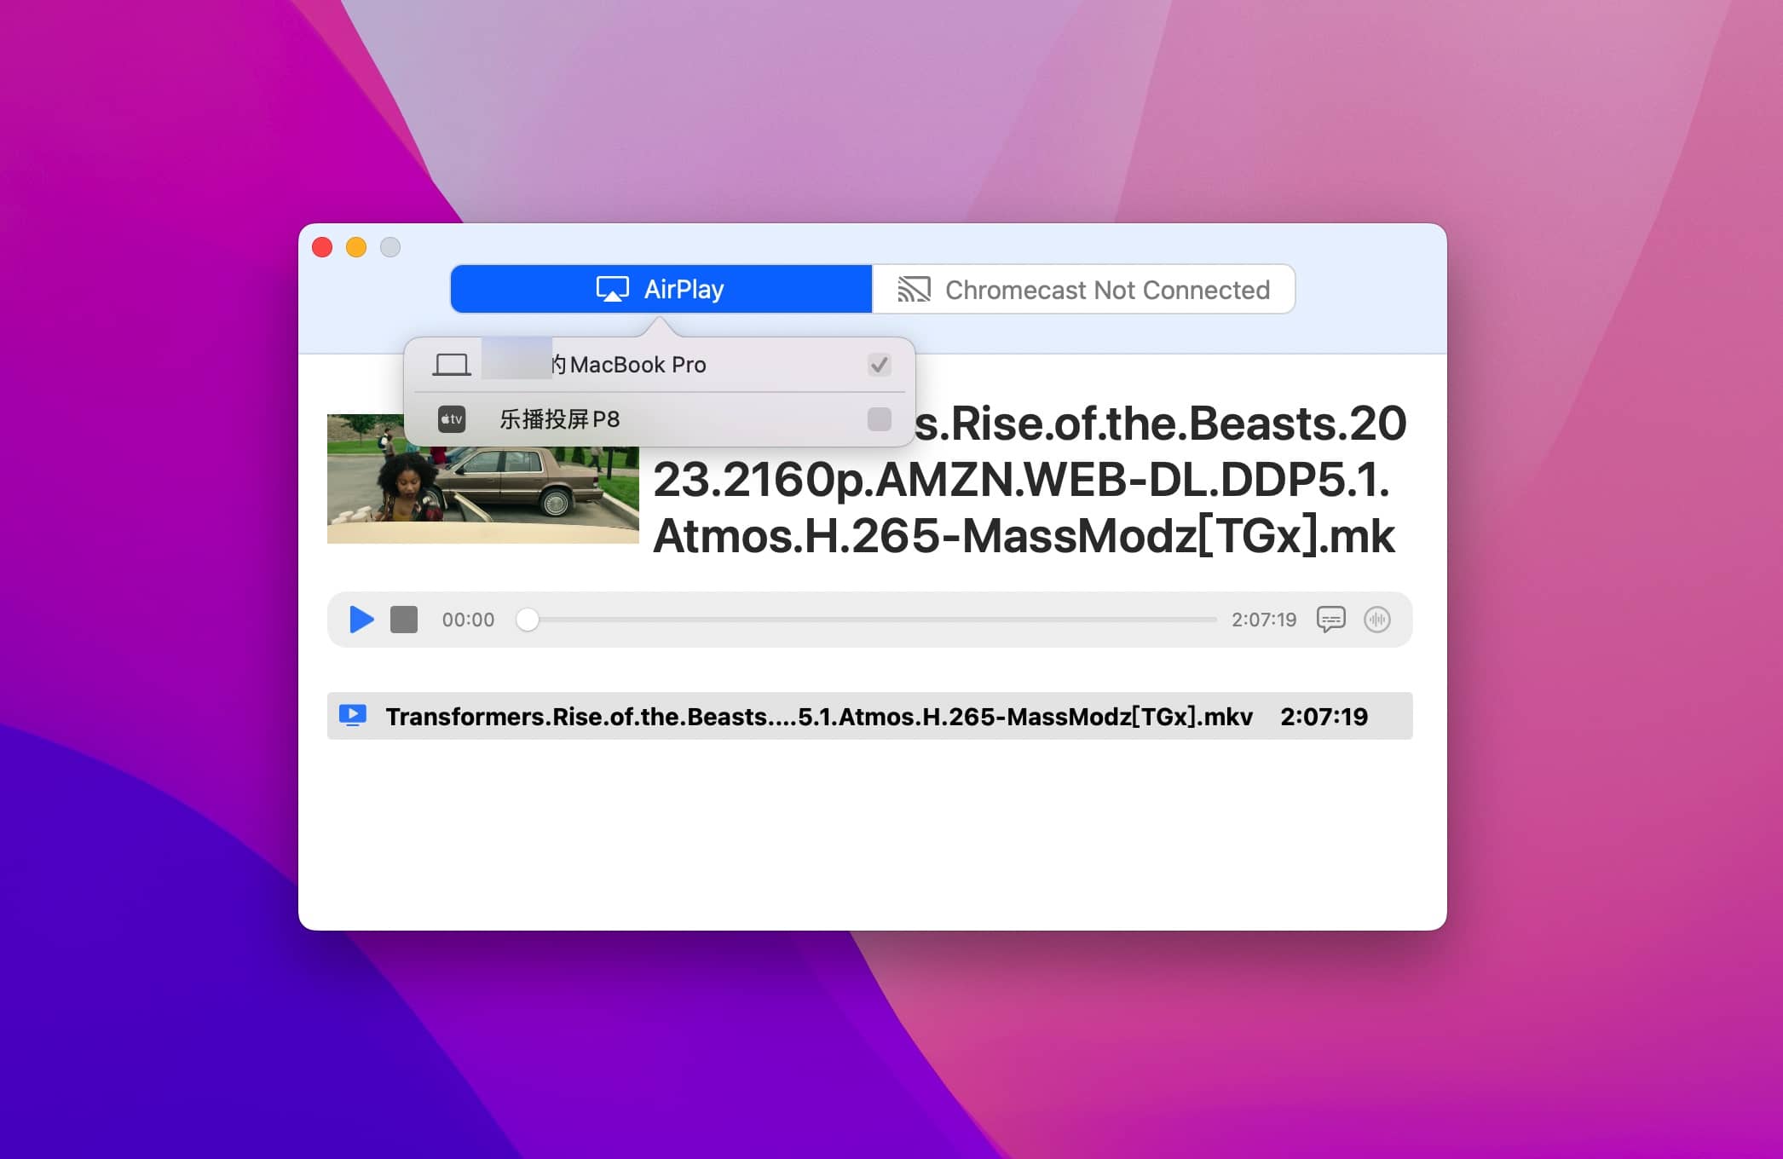Click the playback progress slider knob
1783x1159 pixels.
point(528,620)
